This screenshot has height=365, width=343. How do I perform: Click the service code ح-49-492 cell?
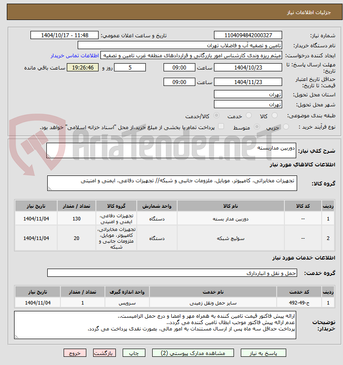pyautogui.click(x=299, y=303)
